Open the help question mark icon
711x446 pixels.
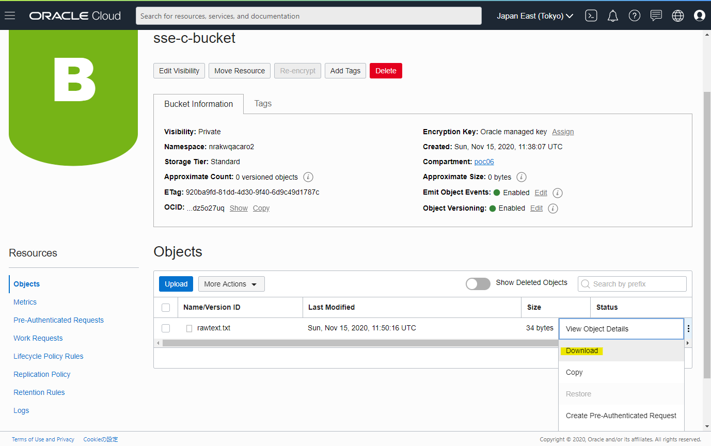635,15
